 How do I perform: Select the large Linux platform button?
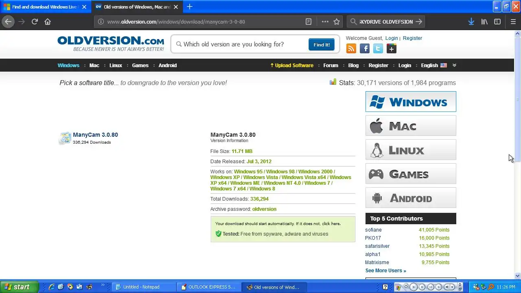(411, 150)
